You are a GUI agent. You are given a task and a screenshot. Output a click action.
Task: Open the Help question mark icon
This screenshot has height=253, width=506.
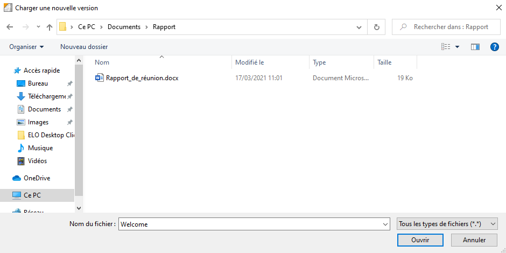click(494, 47)
